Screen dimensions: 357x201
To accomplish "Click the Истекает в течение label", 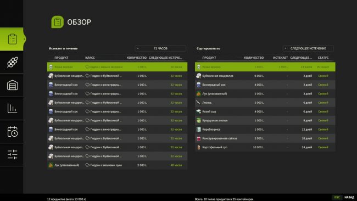I will coord(63,48).
